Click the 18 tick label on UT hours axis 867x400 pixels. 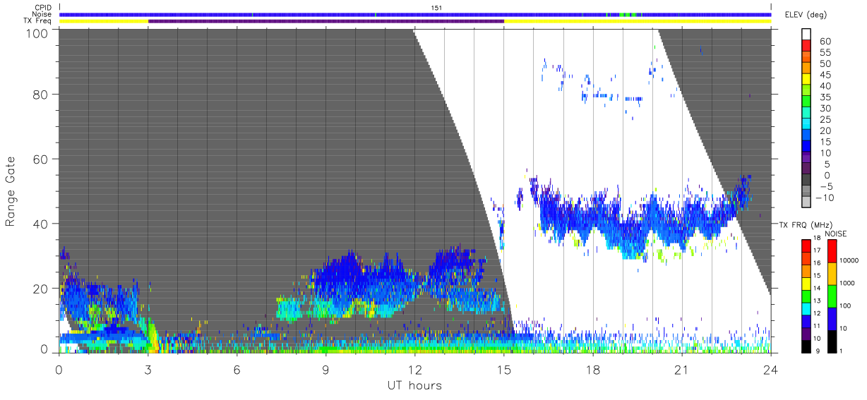[592, 369]
